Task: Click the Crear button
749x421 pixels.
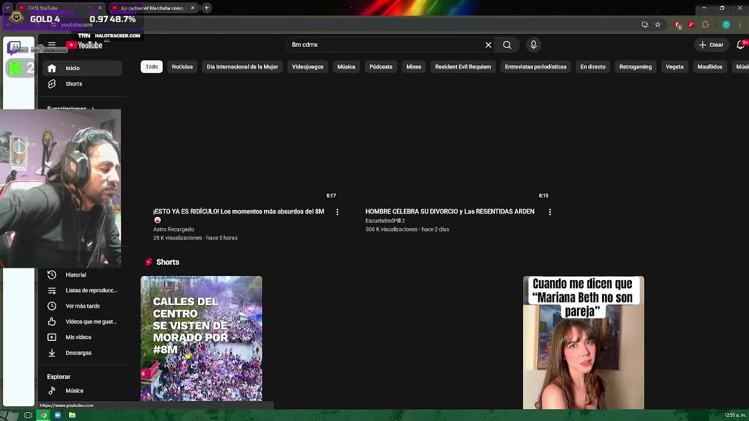Action: (x=711, y=45)
